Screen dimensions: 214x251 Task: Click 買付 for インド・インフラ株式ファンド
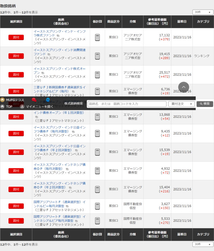click(16, 37)
